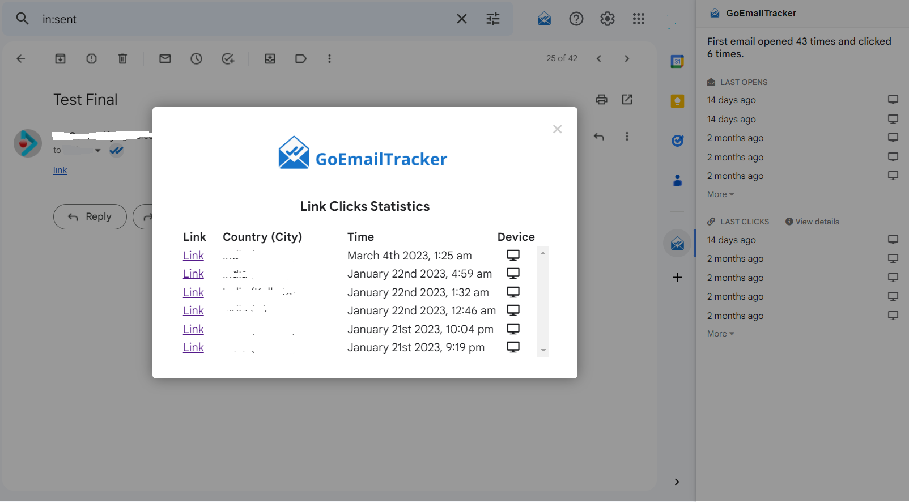Open the 'link' in email body

pos(60,170)
